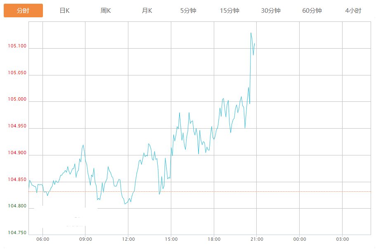Image resolution: width=376 pixels, height=249 pixels.
Task: Select the 分时 tab
Action: [x=23, y=11]
